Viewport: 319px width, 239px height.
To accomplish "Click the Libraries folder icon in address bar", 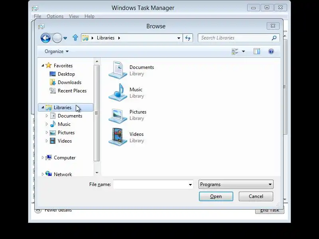I will tap(85, 38).
